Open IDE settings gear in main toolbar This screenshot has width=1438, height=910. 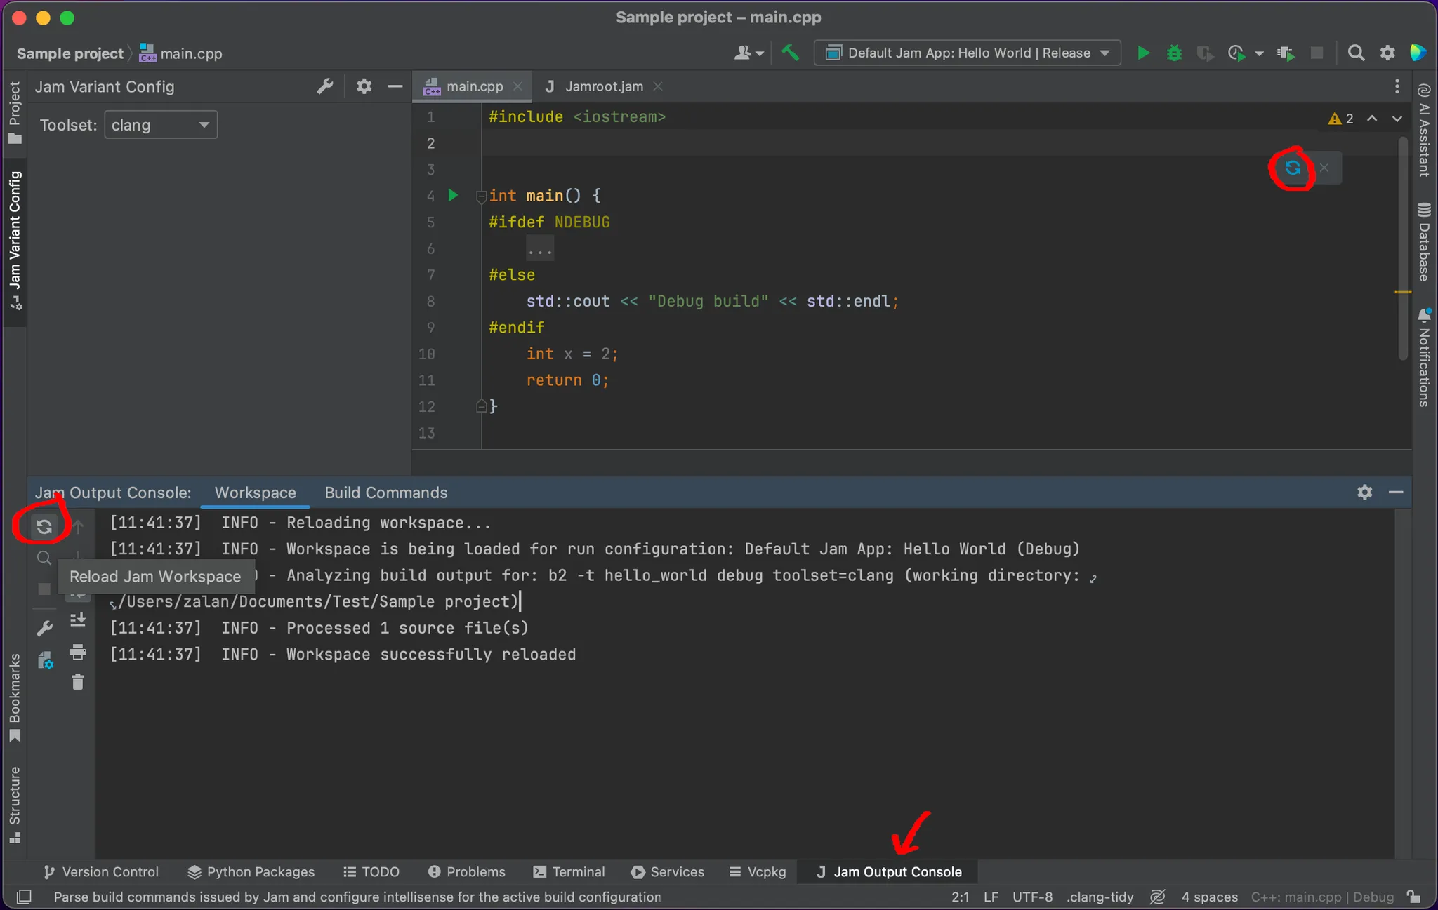click(1387, 53)
